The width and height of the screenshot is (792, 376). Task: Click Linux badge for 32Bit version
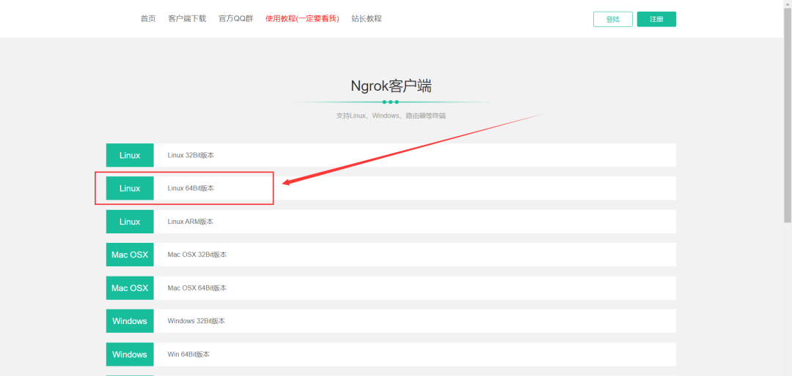coord(130,155)
